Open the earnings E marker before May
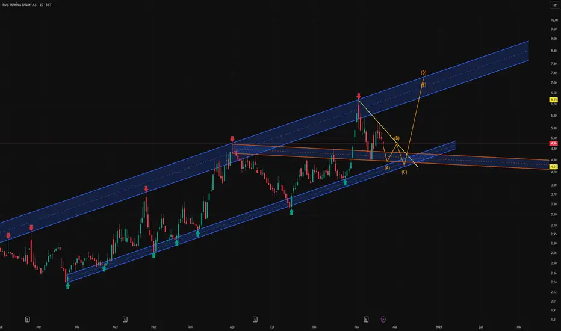The image size is (561, 331). [x=125, y=319]
